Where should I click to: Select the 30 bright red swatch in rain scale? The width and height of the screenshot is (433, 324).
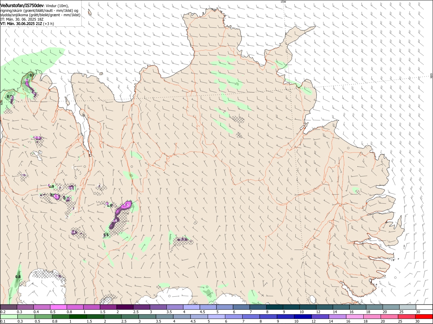424,317
